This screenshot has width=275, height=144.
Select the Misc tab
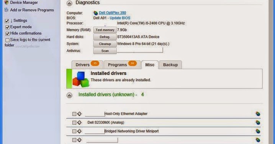(150, 65)
